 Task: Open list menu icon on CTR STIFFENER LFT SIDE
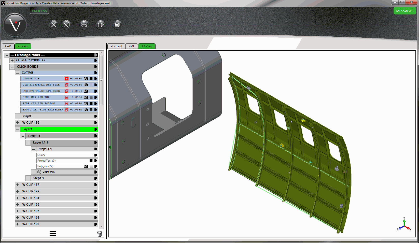pos(91,91)
